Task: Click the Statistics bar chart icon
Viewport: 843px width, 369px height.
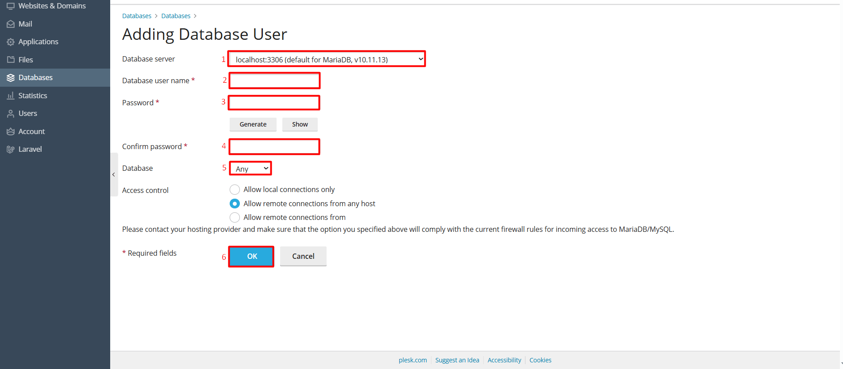Action: coord(11,96)
